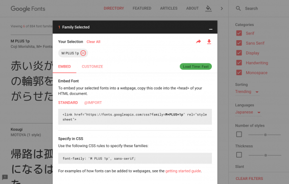Remove M PLUS 1p with the minus icon
289x184 pixels.
coord(83,53)
